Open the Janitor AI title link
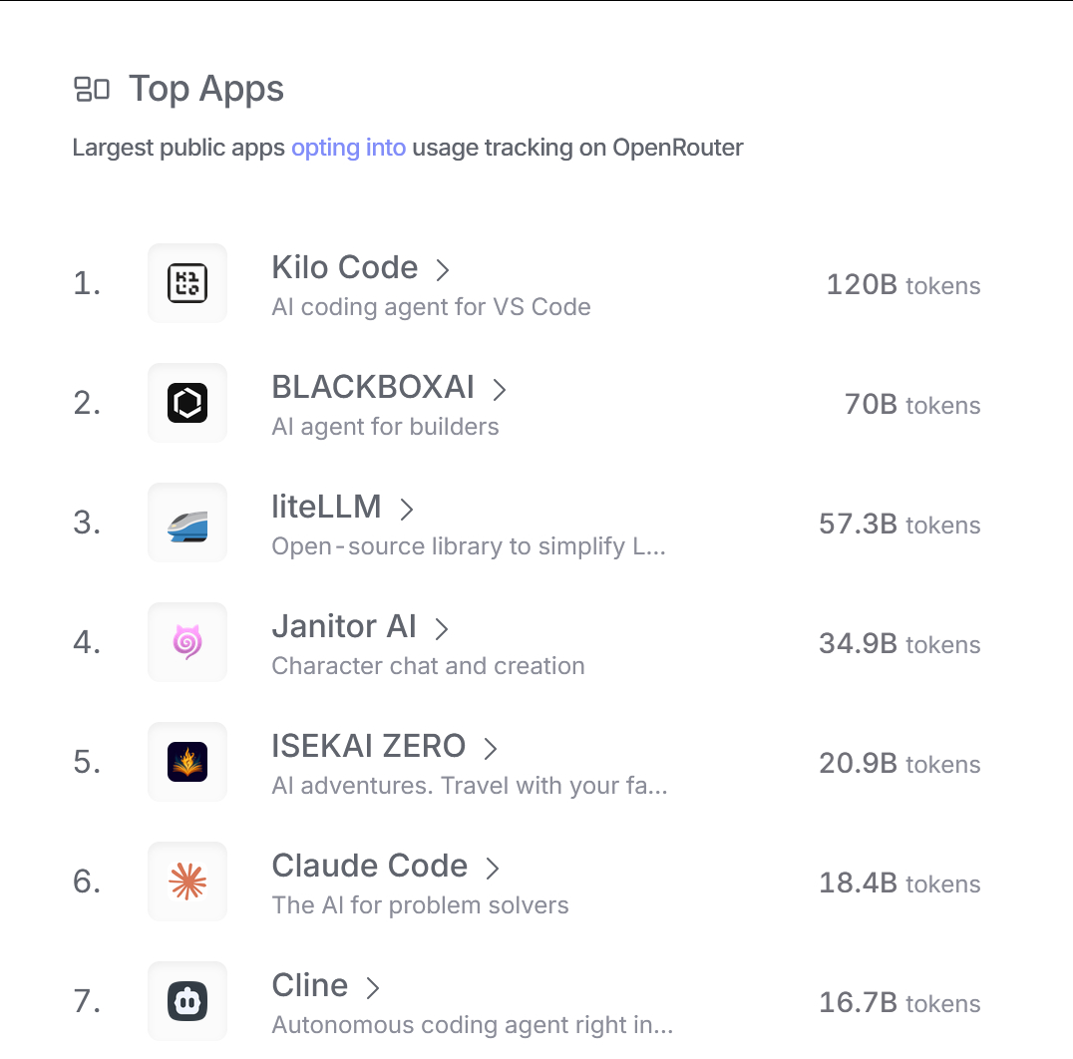 pyautogui.click(x=344, y=626)
